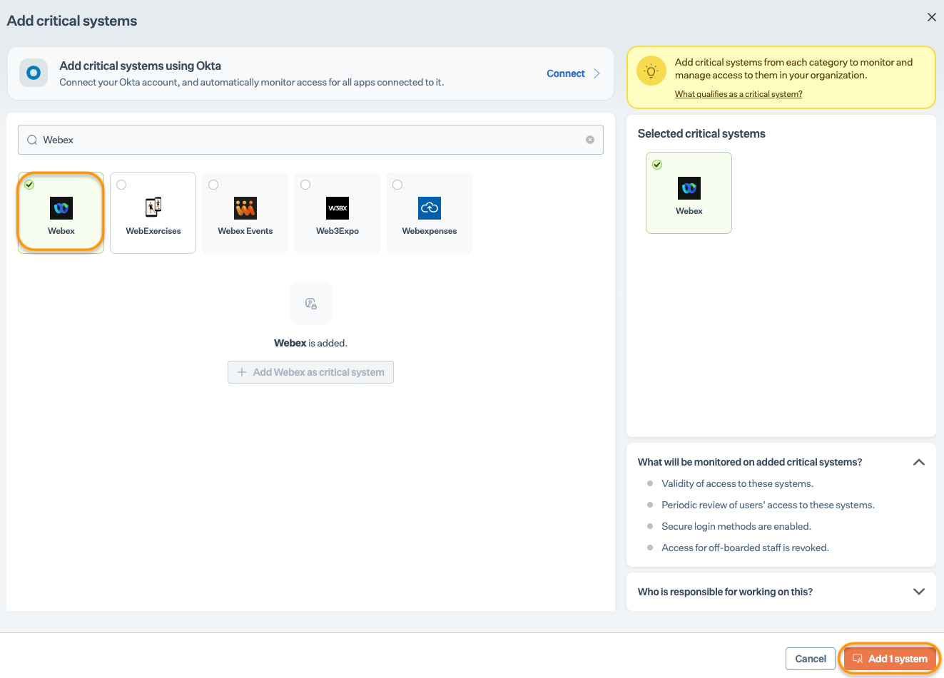Click 'Add critical systems using Okta' heading

coord(141,66)
